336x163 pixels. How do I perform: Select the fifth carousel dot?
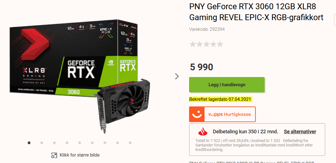80,143
